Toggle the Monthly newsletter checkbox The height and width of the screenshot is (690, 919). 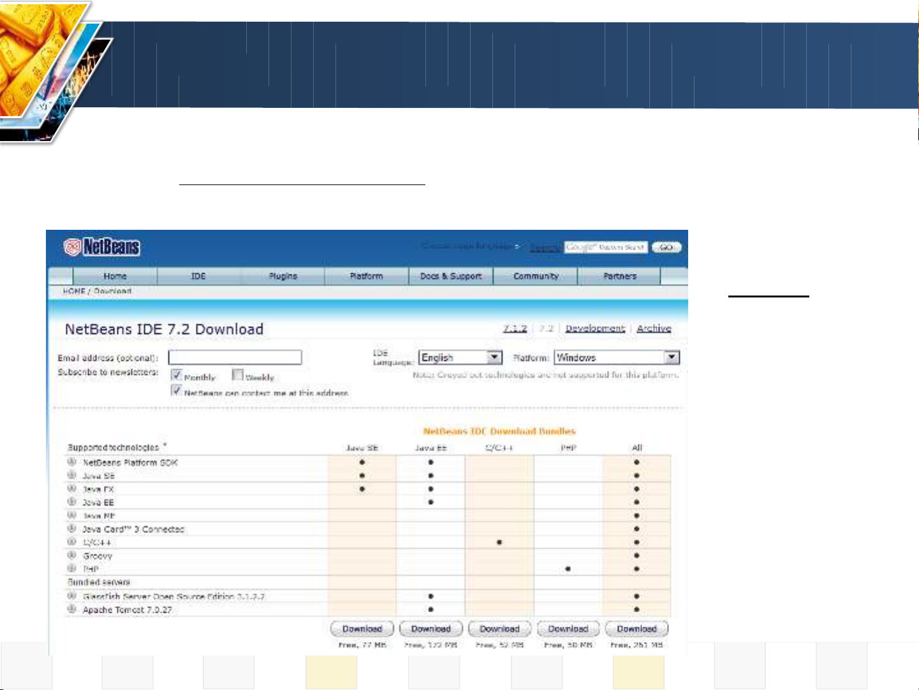pos(177,375)
